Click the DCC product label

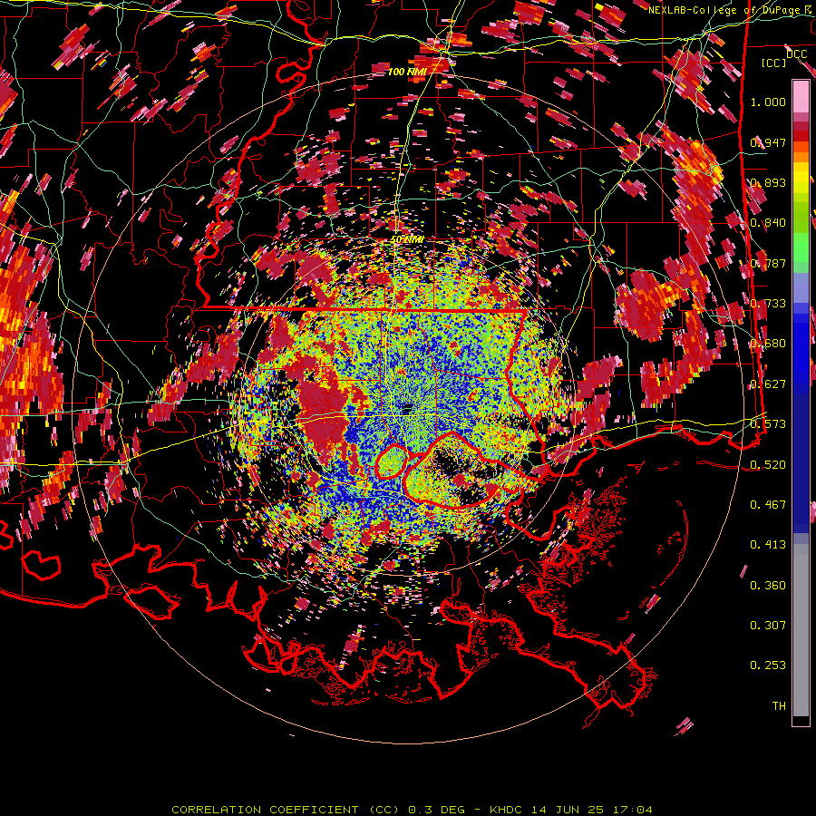[796, 53]
